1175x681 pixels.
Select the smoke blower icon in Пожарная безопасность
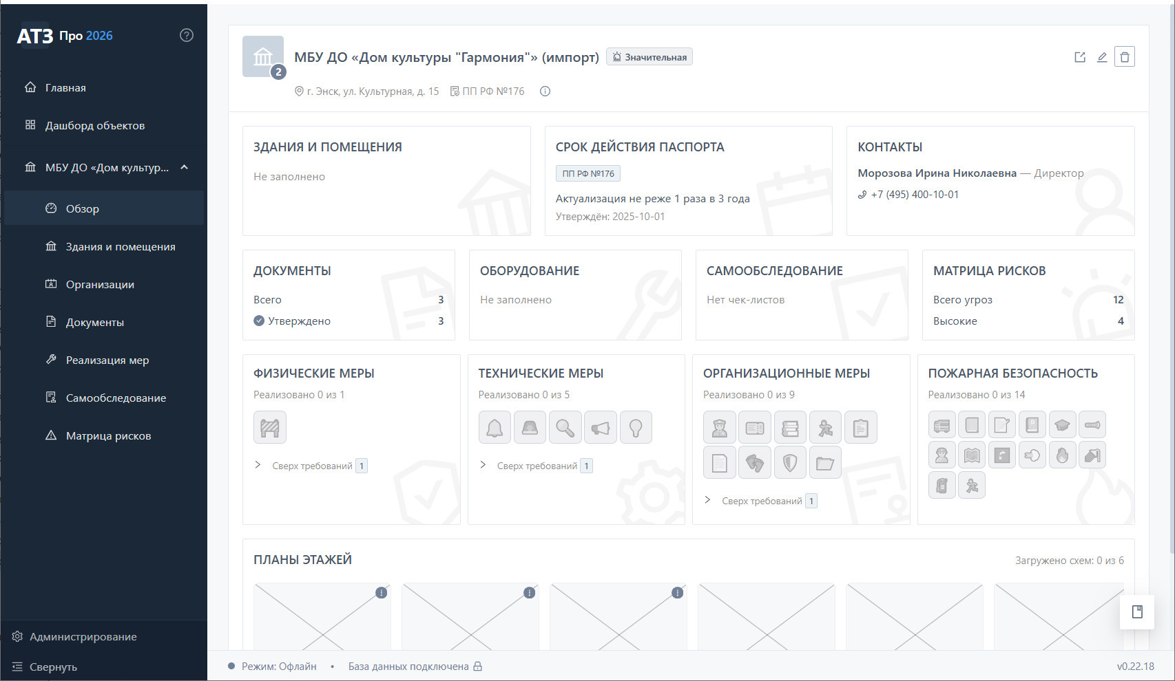(x=1032, y=455)
